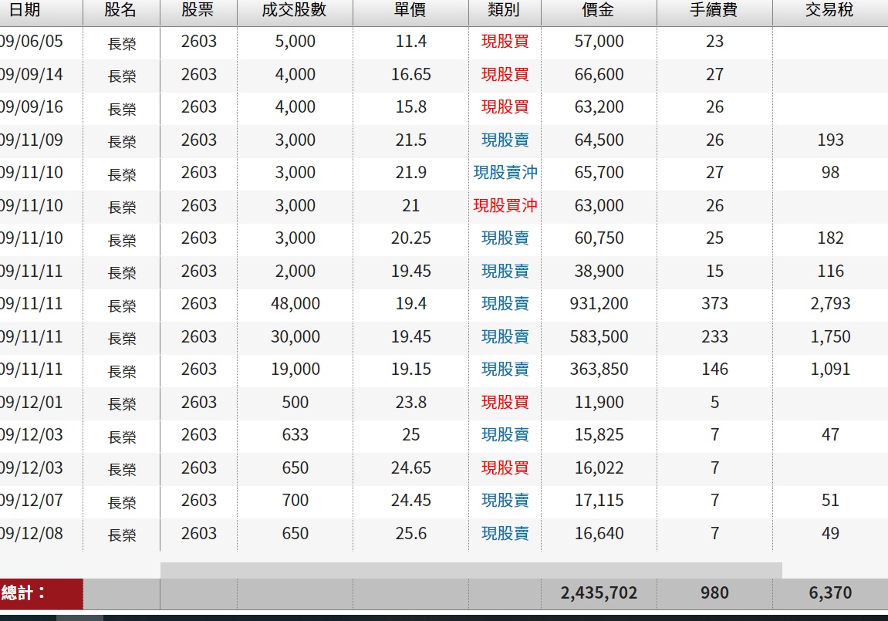The image size is (888, 621).
Task: Select the total 手續費 value 980
Action: 714,593
